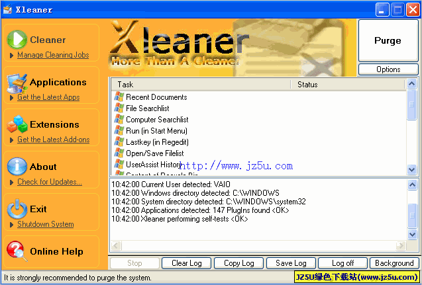Click the Stop button
The image size is (422, 285).
click(134, 263)
